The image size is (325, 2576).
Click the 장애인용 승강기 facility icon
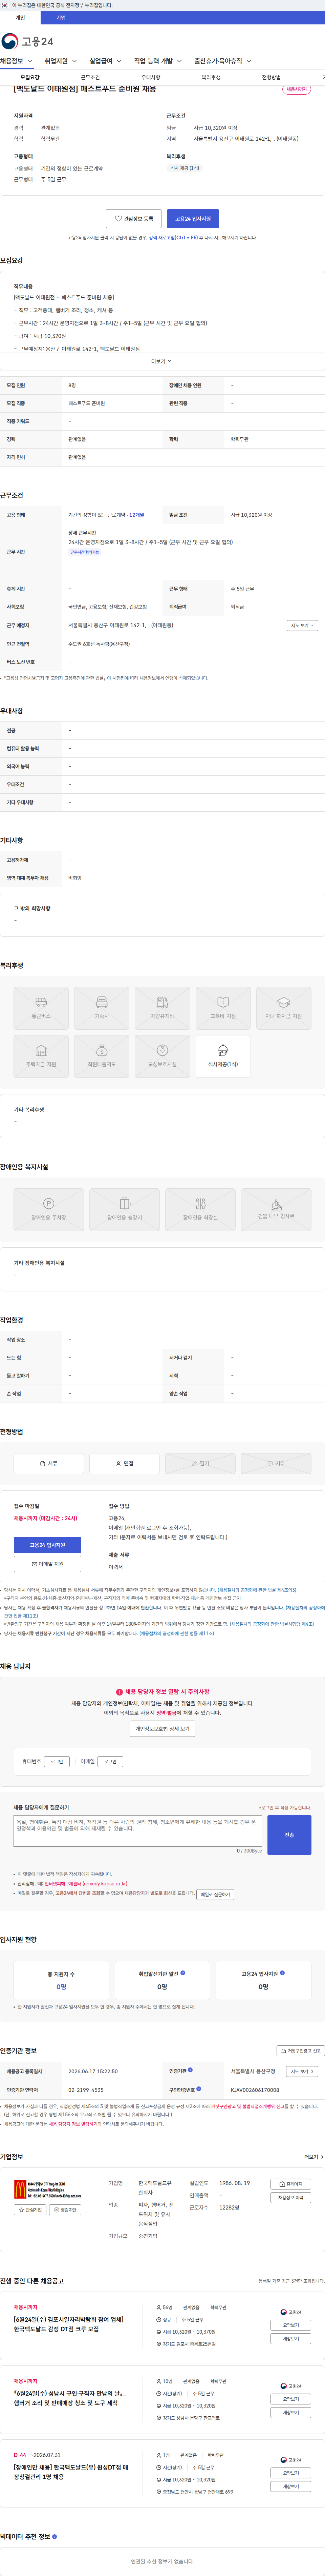124,1209
